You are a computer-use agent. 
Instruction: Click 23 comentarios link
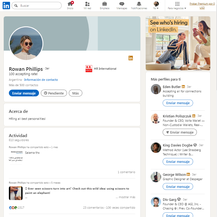point(93,208)
